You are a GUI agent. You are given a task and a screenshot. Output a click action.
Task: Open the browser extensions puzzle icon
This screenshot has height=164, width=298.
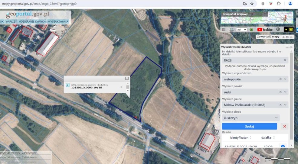[x=279, y=4]
